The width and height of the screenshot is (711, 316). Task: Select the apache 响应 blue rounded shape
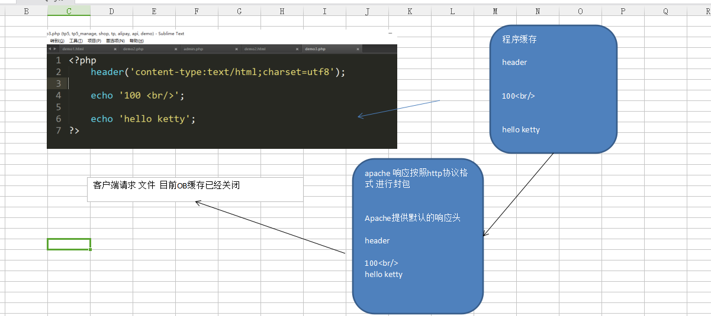pos(417,236)
